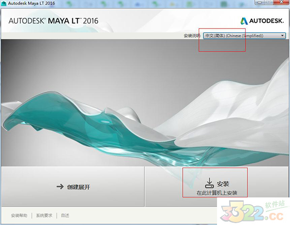Click the 在此计算机上安装 subtitle text
290x225 pixels.
coord(217,193)
